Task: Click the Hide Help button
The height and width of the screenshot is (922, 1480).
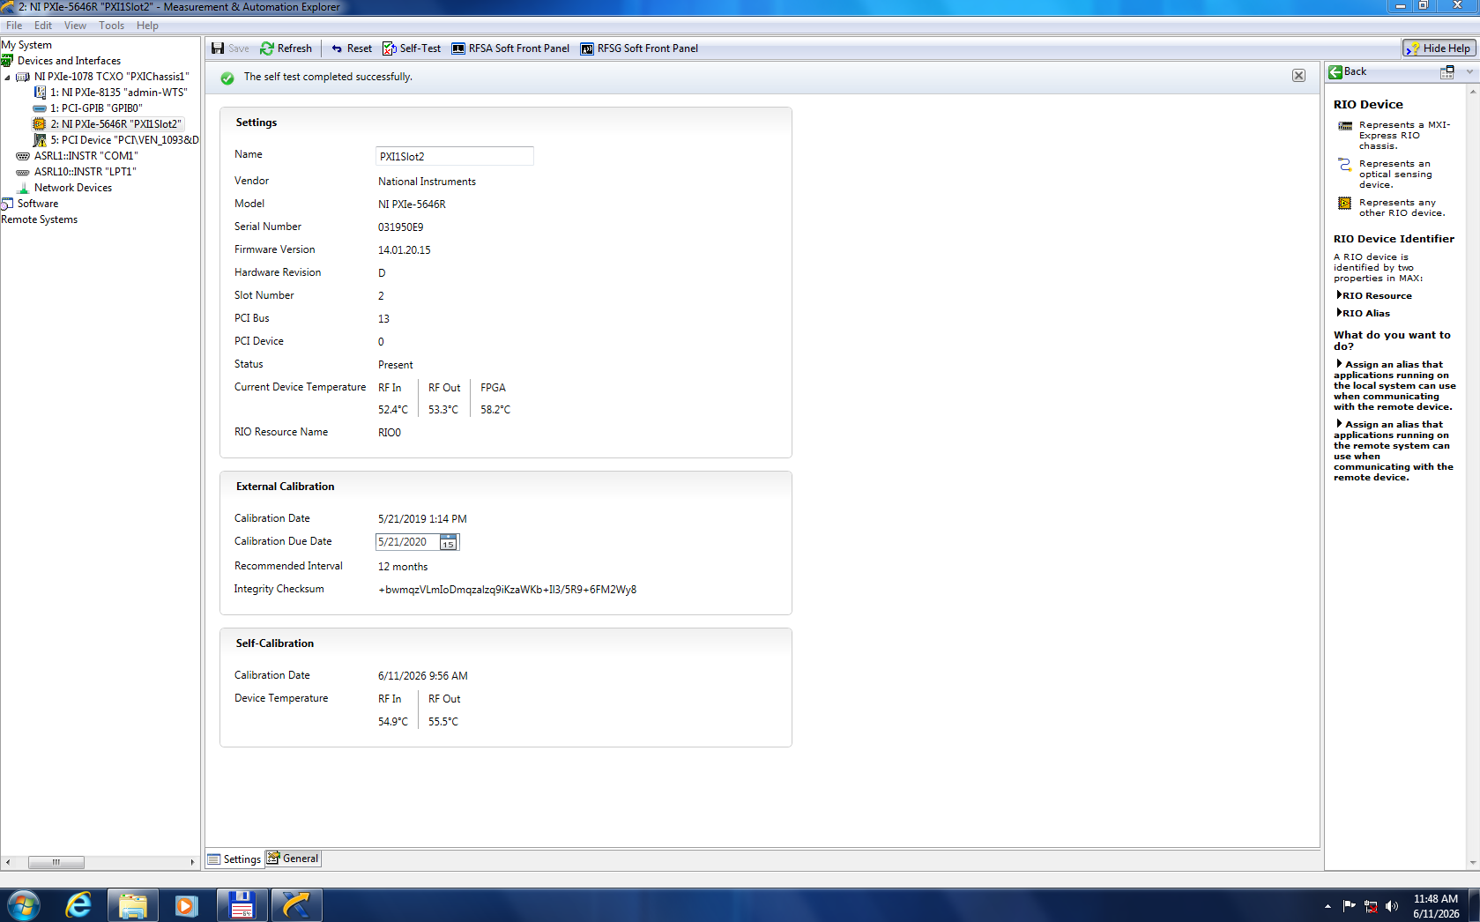Action: pos(1439,48)
